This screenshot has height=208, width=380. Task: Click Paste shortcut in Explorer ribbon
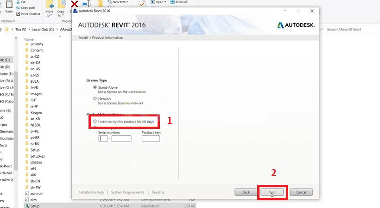(28, 14)
